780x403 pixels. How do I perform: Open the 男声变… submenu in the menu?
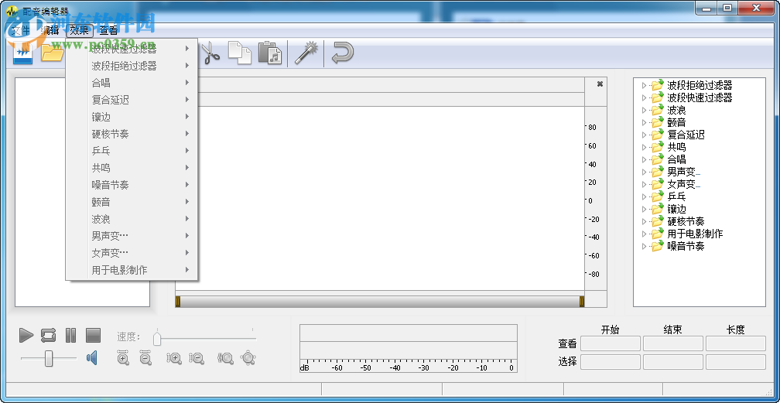point(132,236)
